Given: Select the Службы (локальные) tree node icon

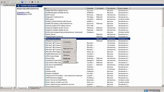Looking at the screenshot, I should 2,5.
